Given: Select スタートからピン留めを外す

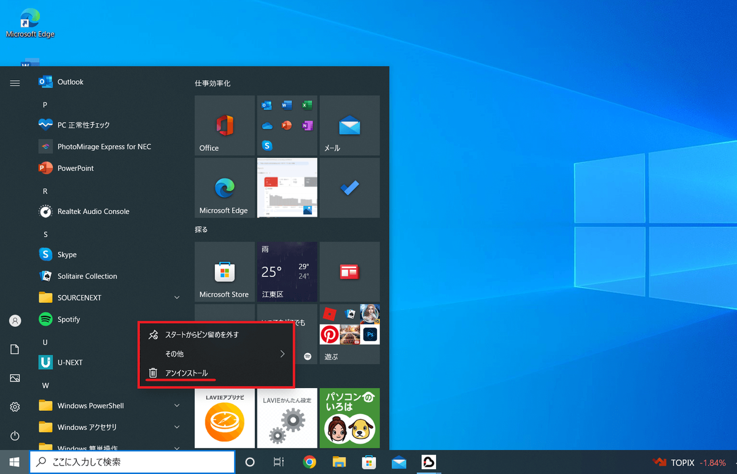Looking at the screenshot, I should click(x=217, y=335).
